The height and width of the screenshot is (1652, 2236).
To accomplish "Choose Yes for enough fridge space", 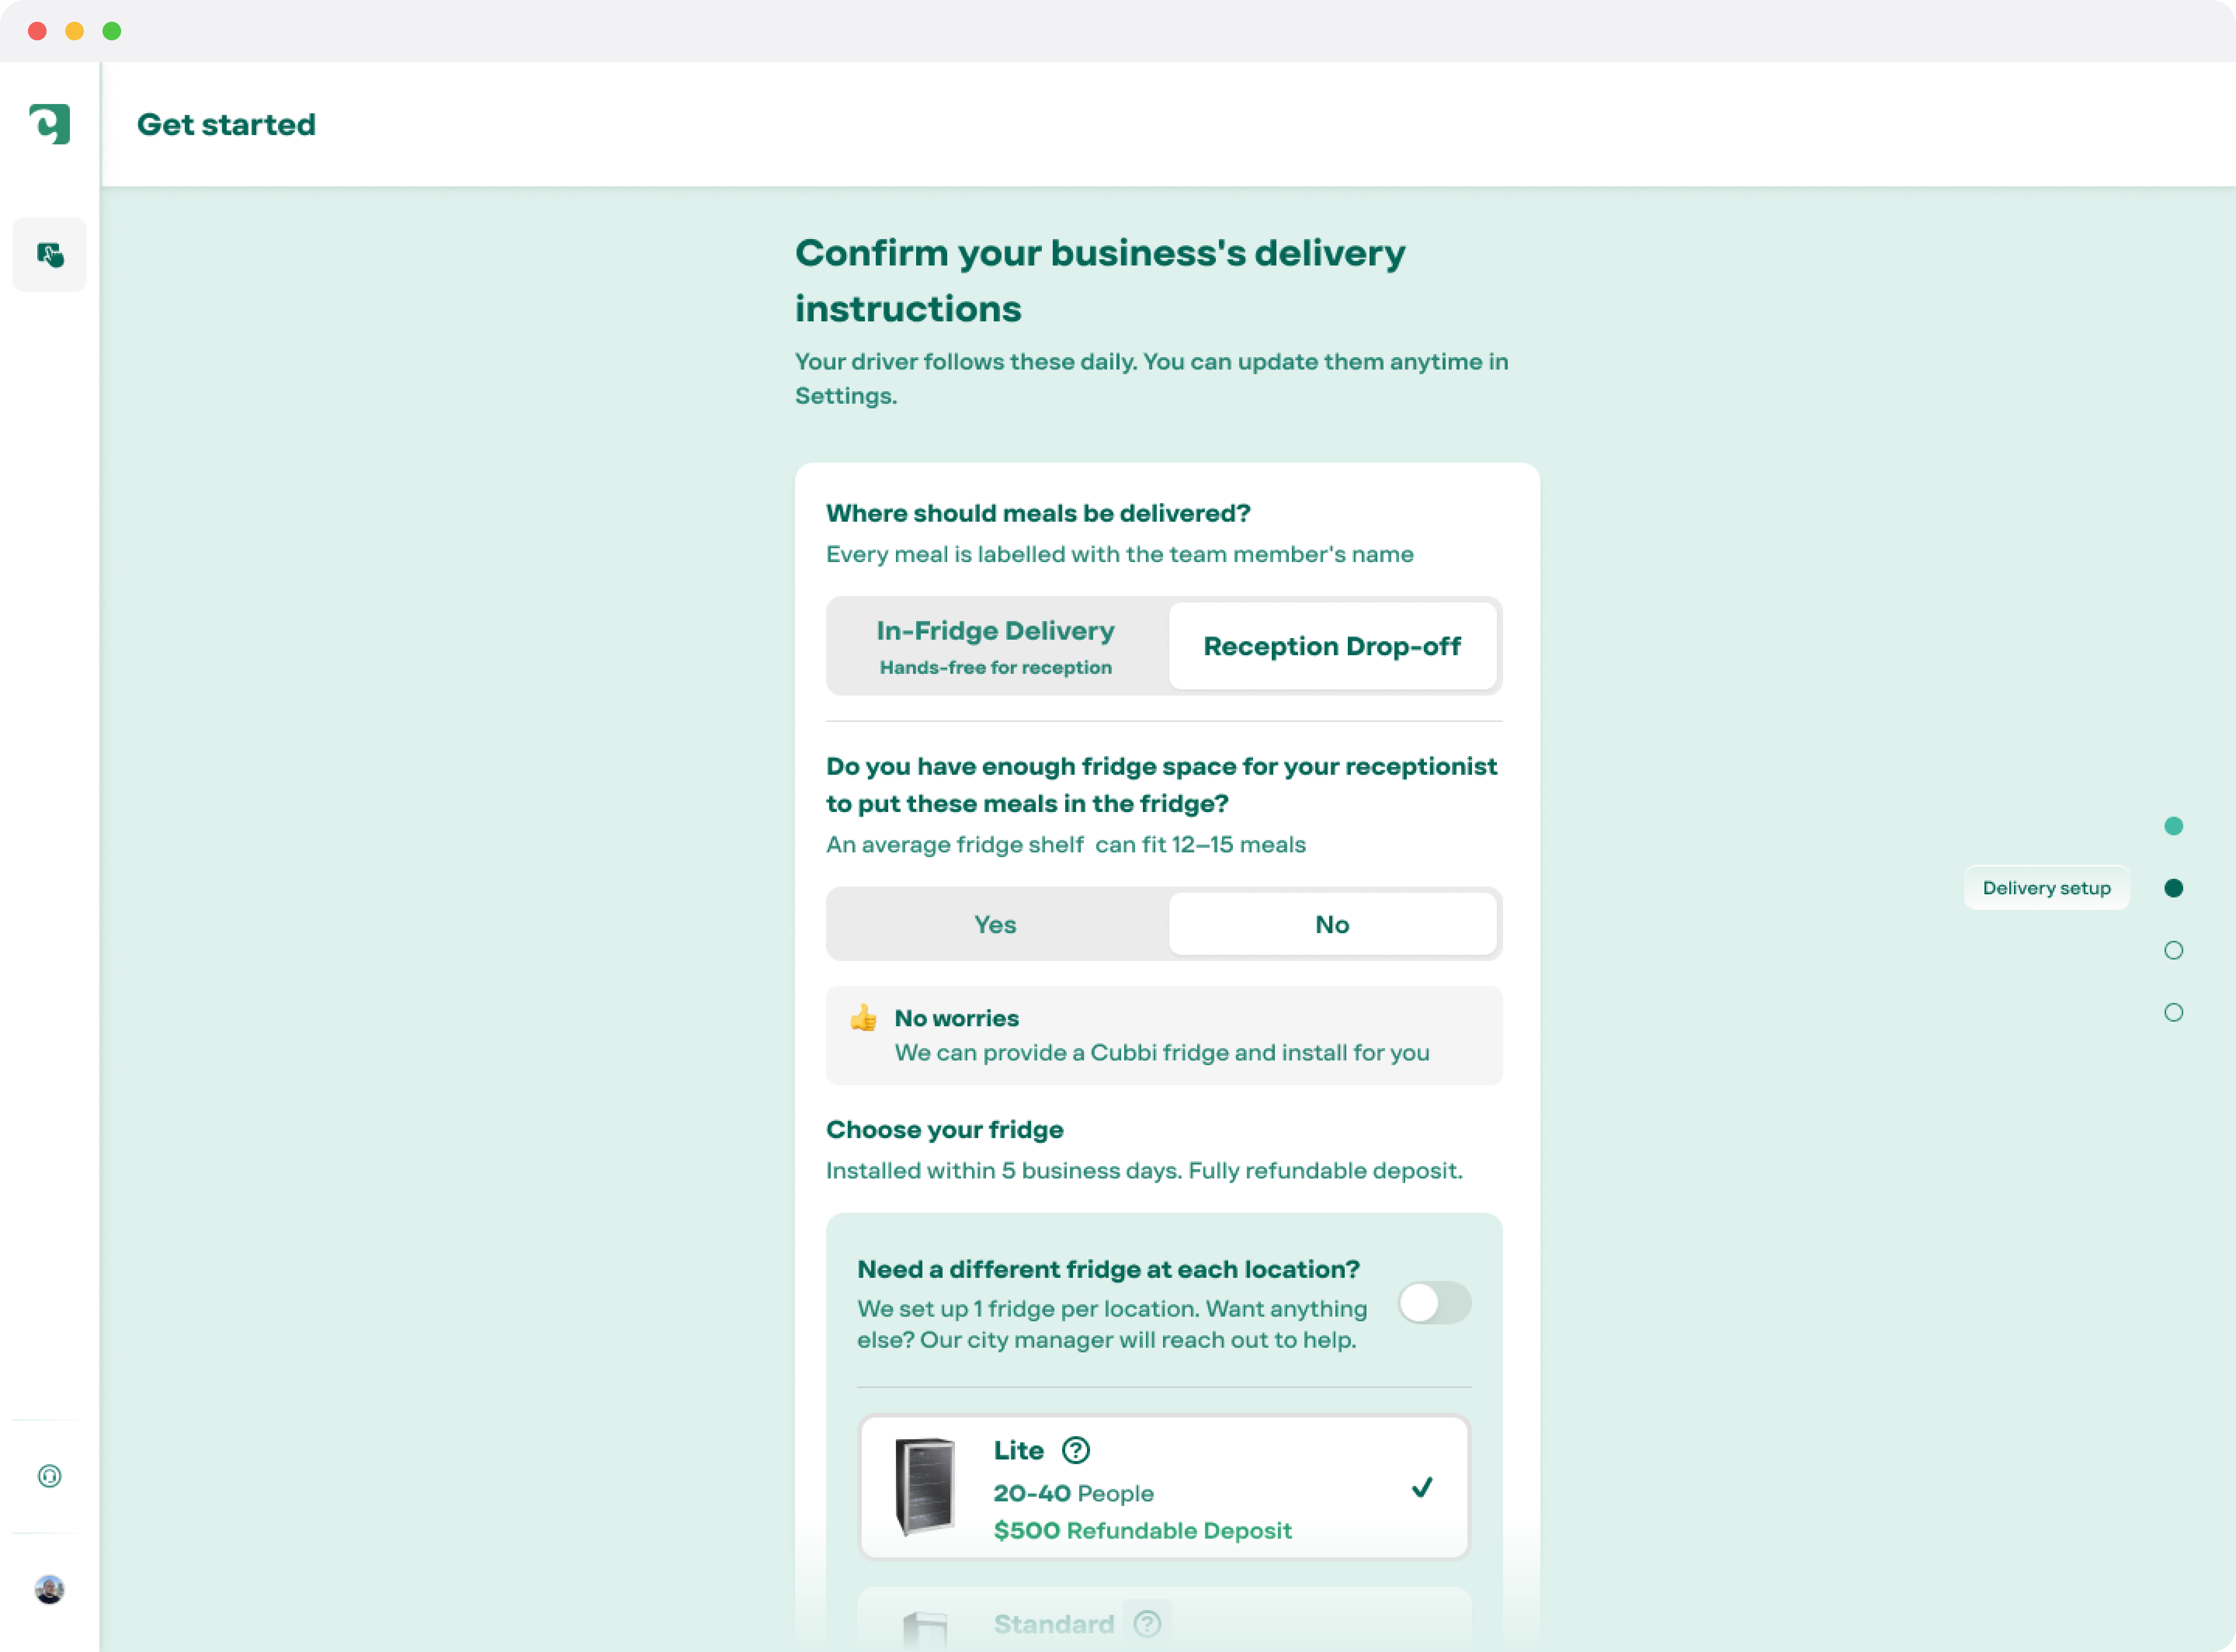I will (996, 924).
